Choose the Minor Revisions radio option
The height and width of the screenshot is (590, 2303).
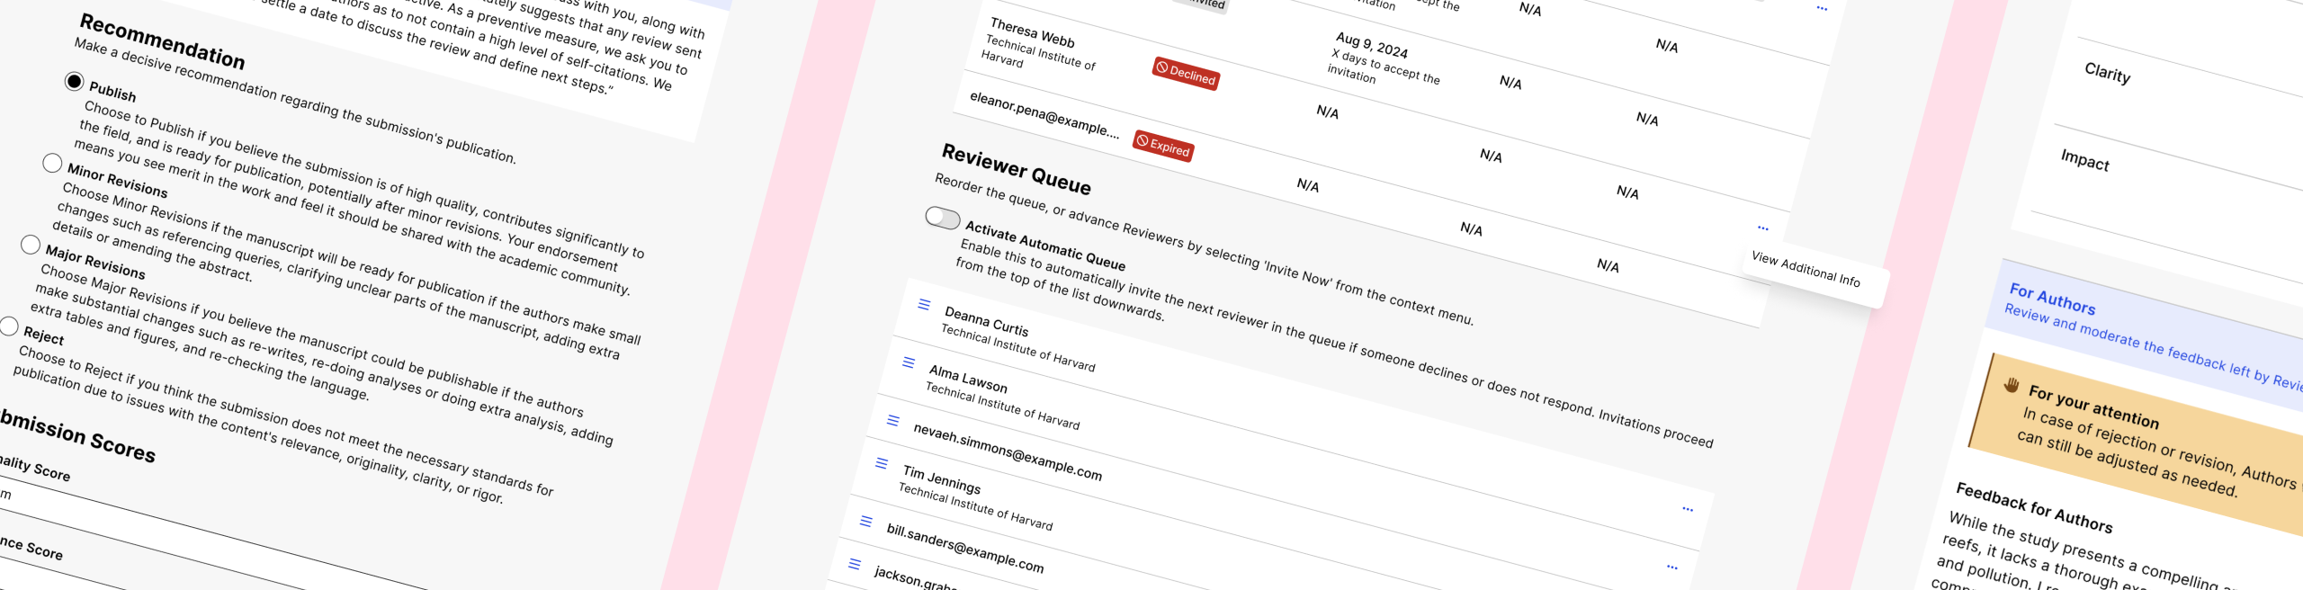coord(52,163)
